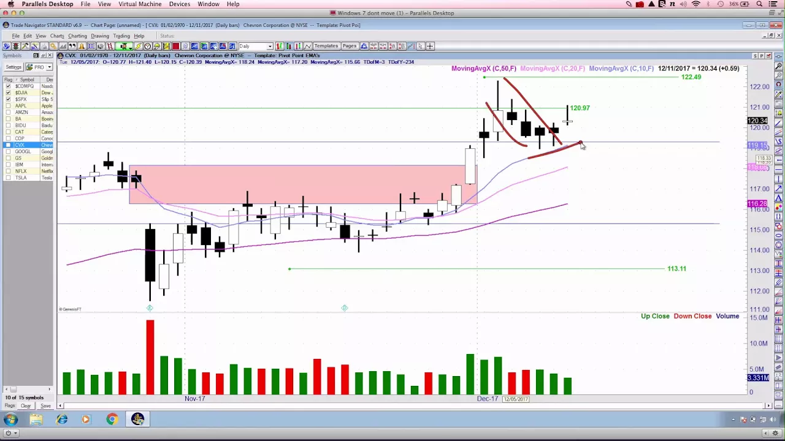Click the red square toolbar icon
Image resolution: width=785 pixels, height=441 pixels.
[x=176, y=46]
